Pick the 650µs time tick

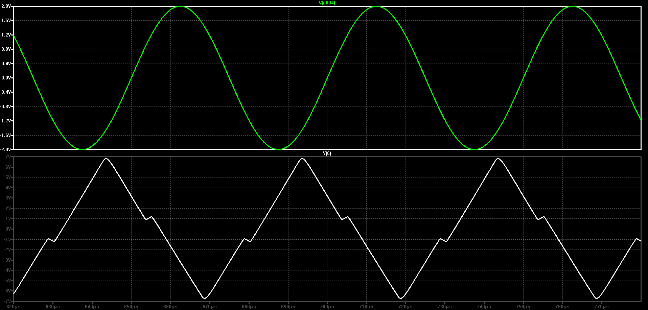coord(131,307)
